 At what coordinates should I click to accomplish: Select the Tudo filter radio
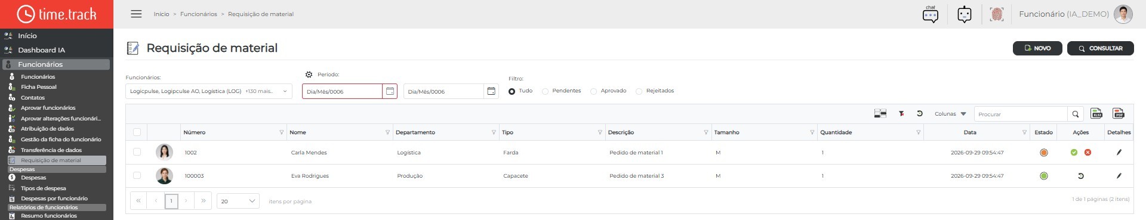point(512,91)
